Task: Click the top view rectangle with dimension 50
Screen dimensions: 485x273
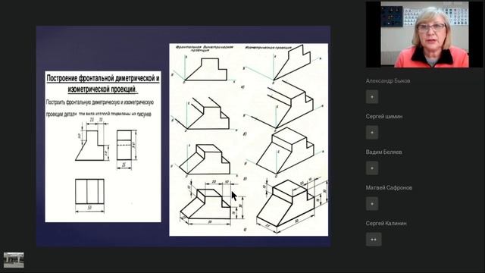Action: tap(89, 191)
